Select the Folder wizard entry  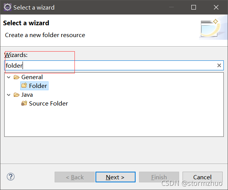pyautogui.click(x=34, y=86)
